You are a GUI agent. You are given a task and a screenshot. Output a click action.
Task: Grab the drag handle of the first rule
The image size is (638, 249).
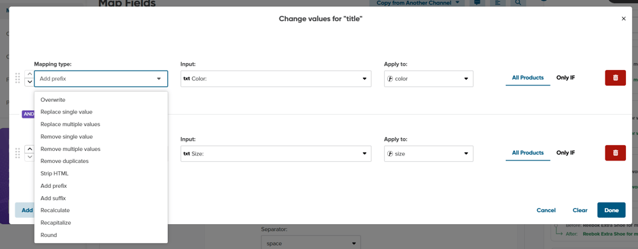17,78
